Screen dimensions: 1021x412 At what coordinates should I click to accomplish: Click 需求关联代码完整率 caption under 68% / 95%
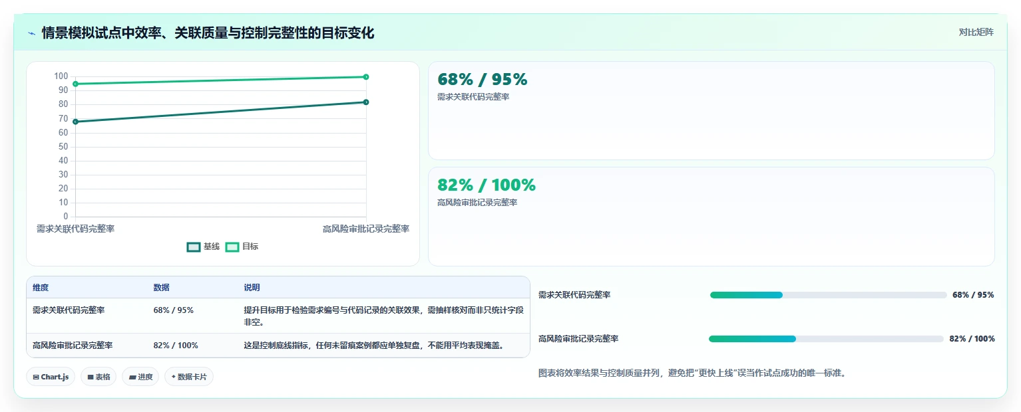tap(473, 97)
